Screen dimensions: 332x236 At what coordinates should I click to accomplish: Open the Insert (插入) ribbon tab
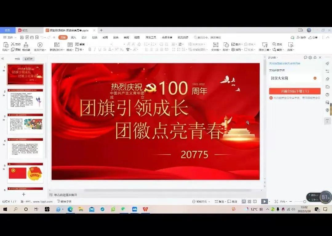(74, 37)
